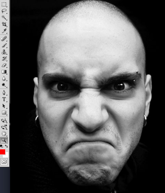Select the Lasso tool
This screenshot has height=193, width=165.
[4, 11]
